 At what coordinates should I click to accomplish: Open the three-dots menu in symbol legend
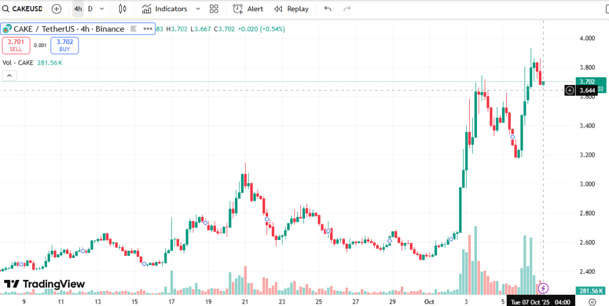click(x=146, y=29)
